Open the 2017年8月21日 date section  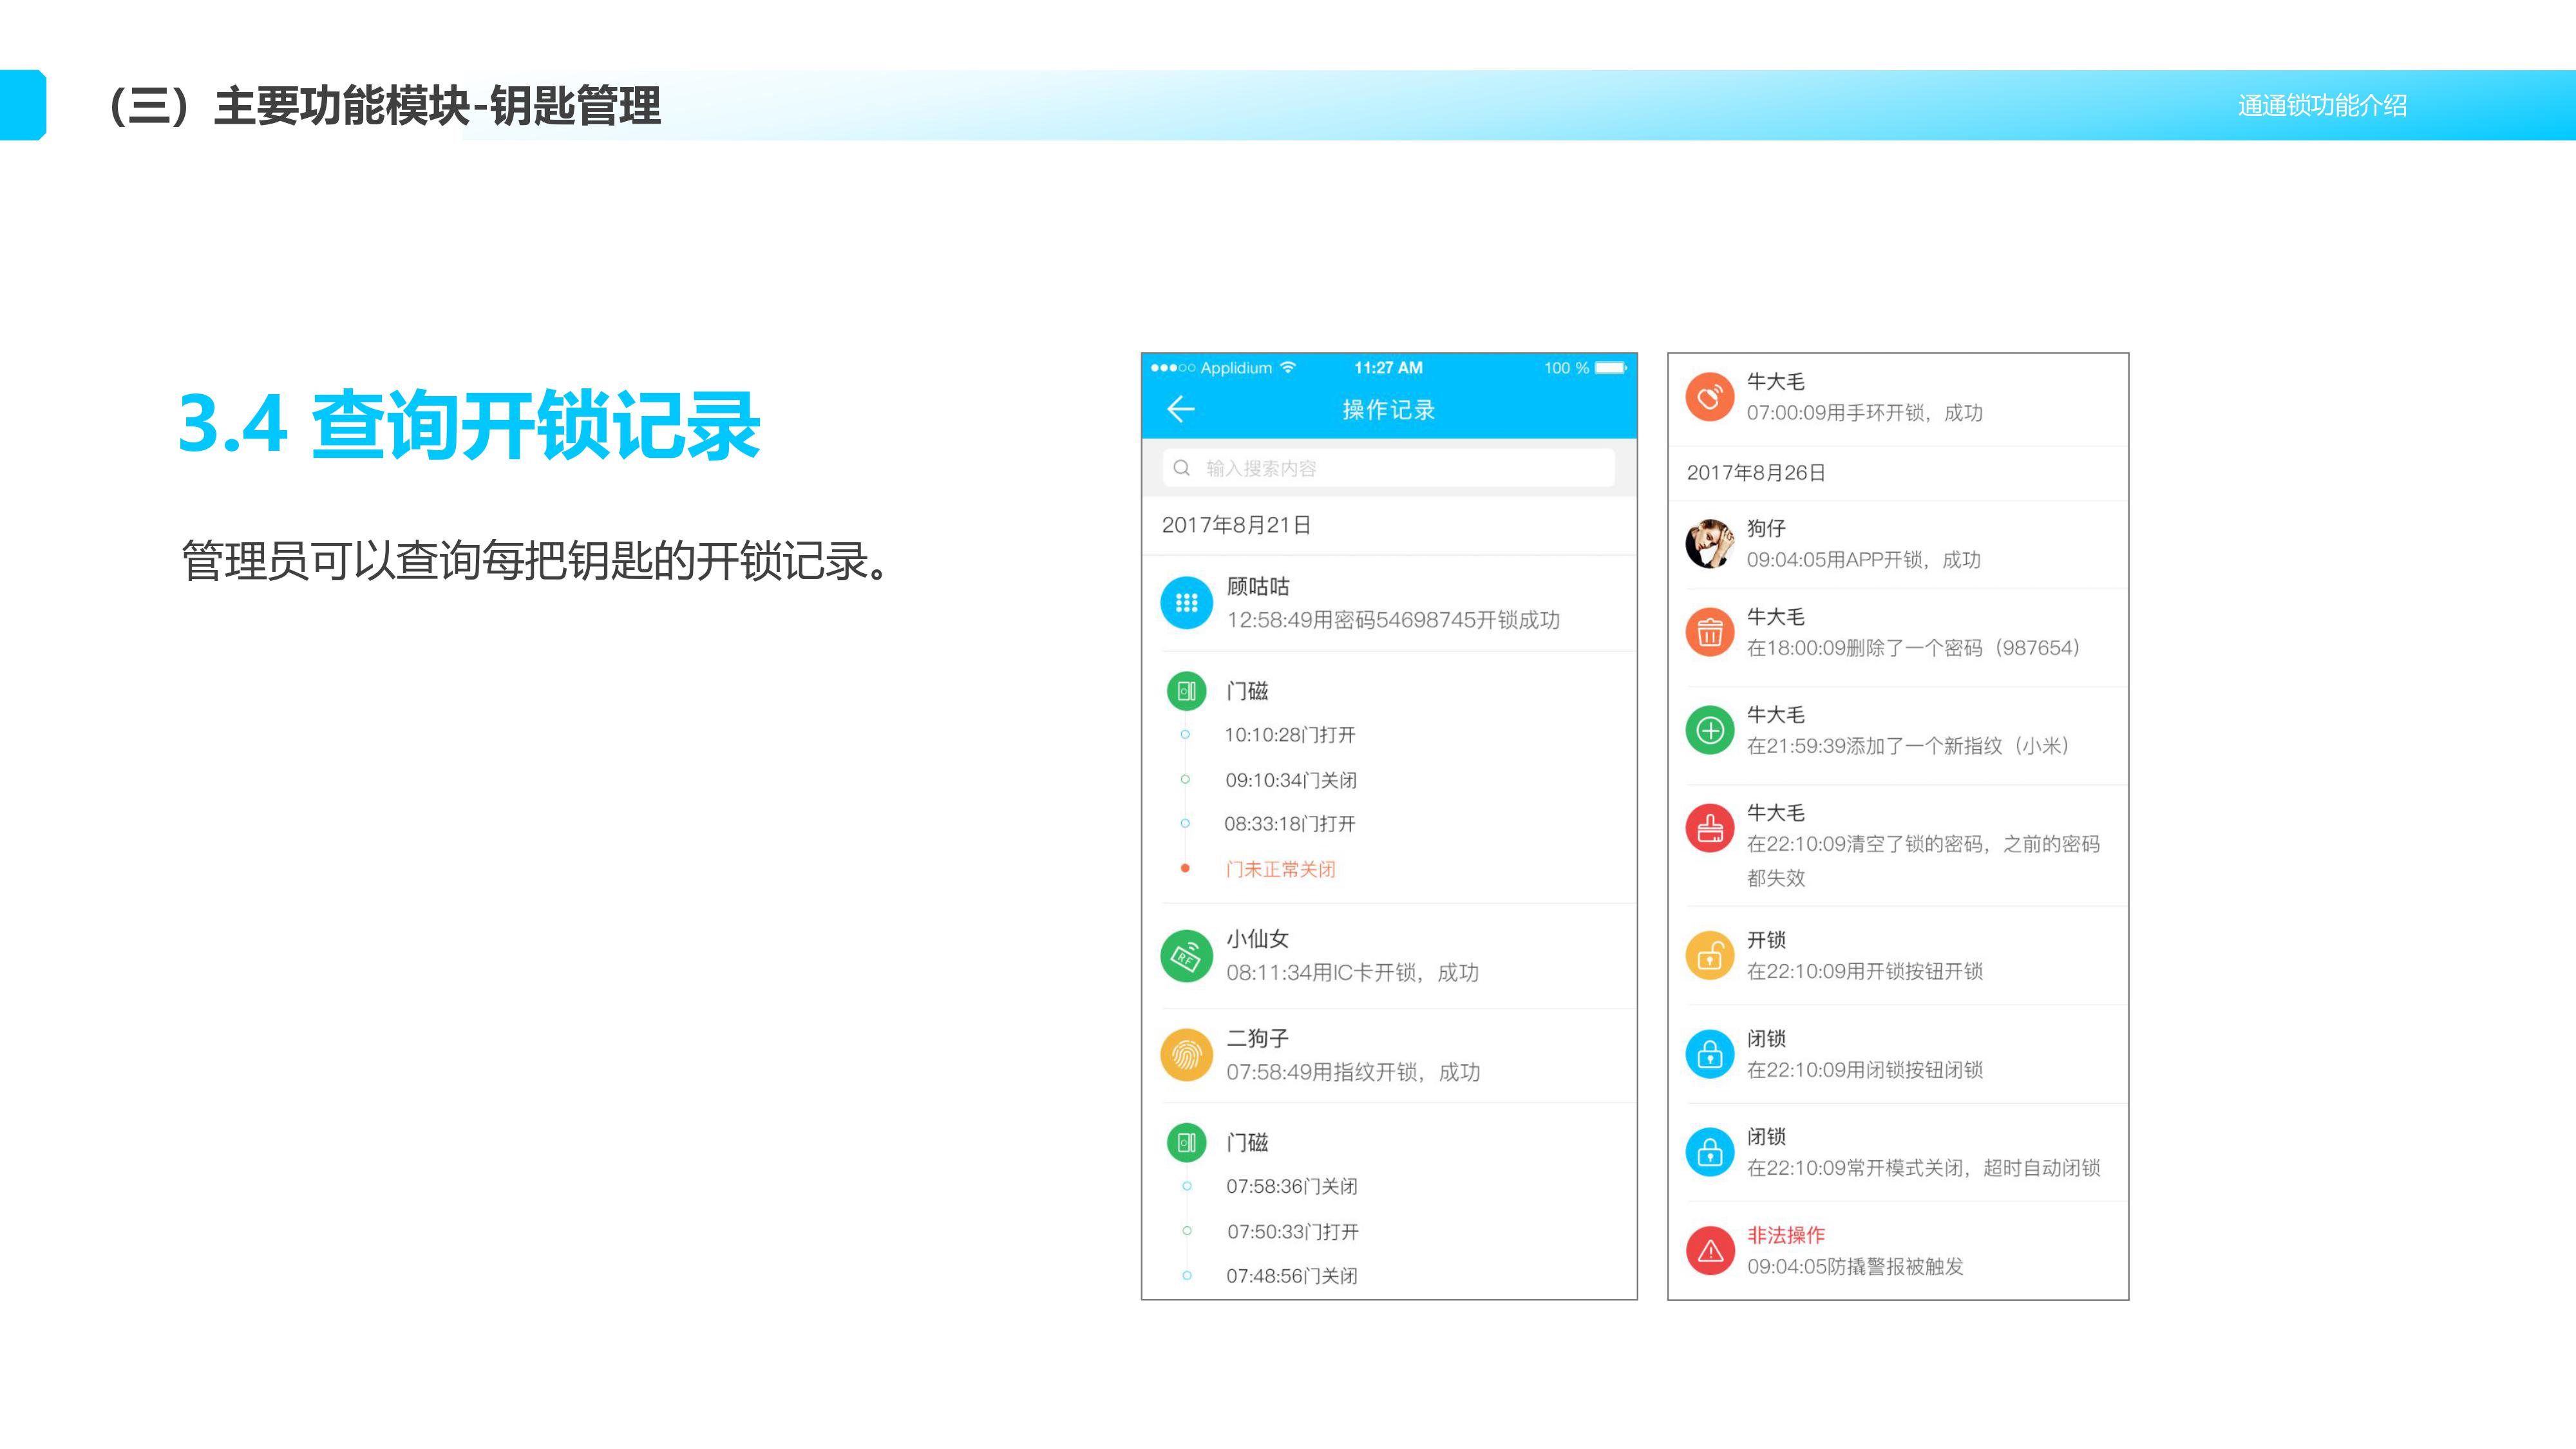[1236, 525]
